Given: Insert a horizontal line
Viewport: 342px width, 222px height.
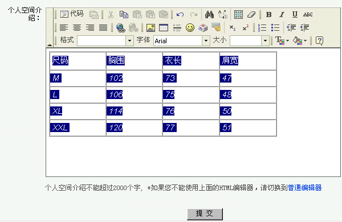Looking at the screenshot, I should [x=177, y=28].
